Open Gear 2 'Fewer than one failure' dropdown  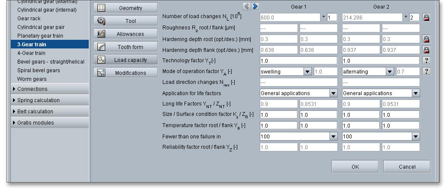416,136
